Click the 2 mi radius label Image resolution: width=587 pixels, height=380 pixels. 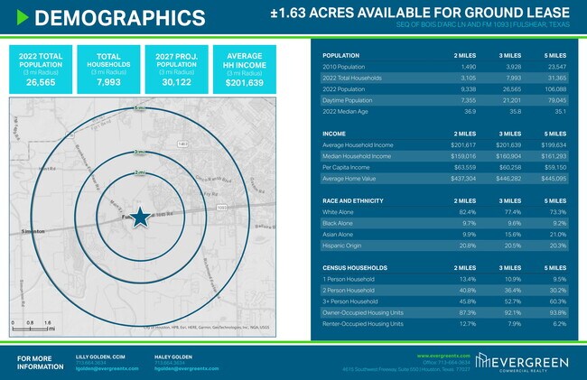point(139,172)
